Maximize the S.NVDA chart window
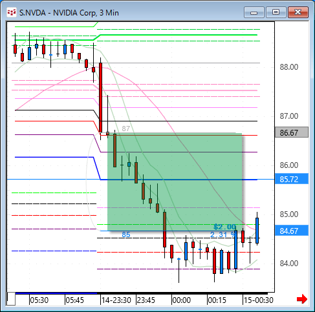This screenshot has width=315, height=312. click(276, 12)
